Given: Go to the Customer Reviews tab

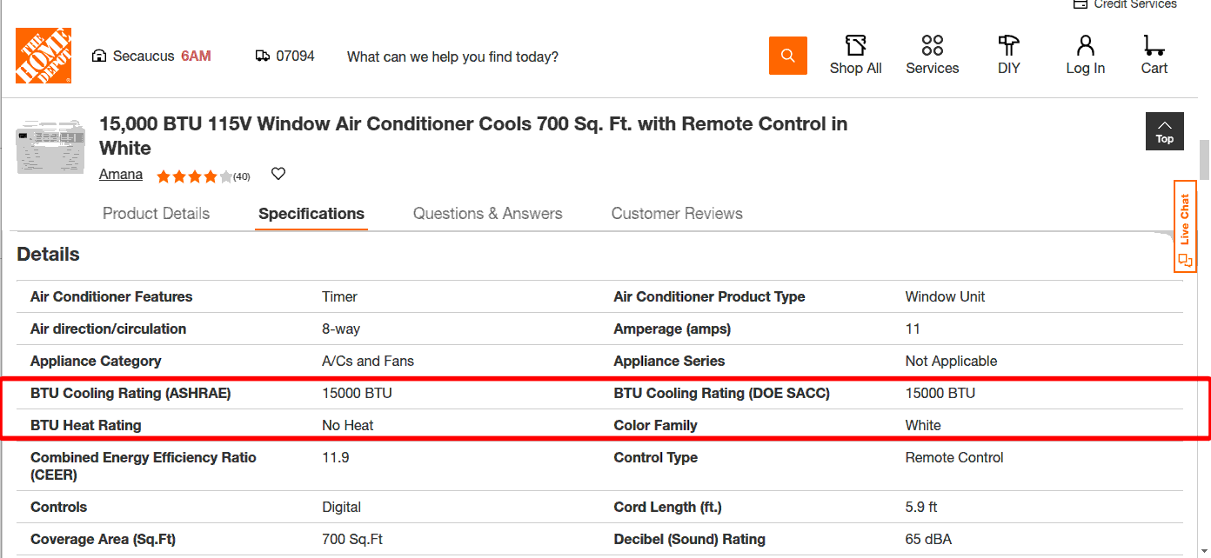Looking at the screenshot, I should click(x=677, y=214).
